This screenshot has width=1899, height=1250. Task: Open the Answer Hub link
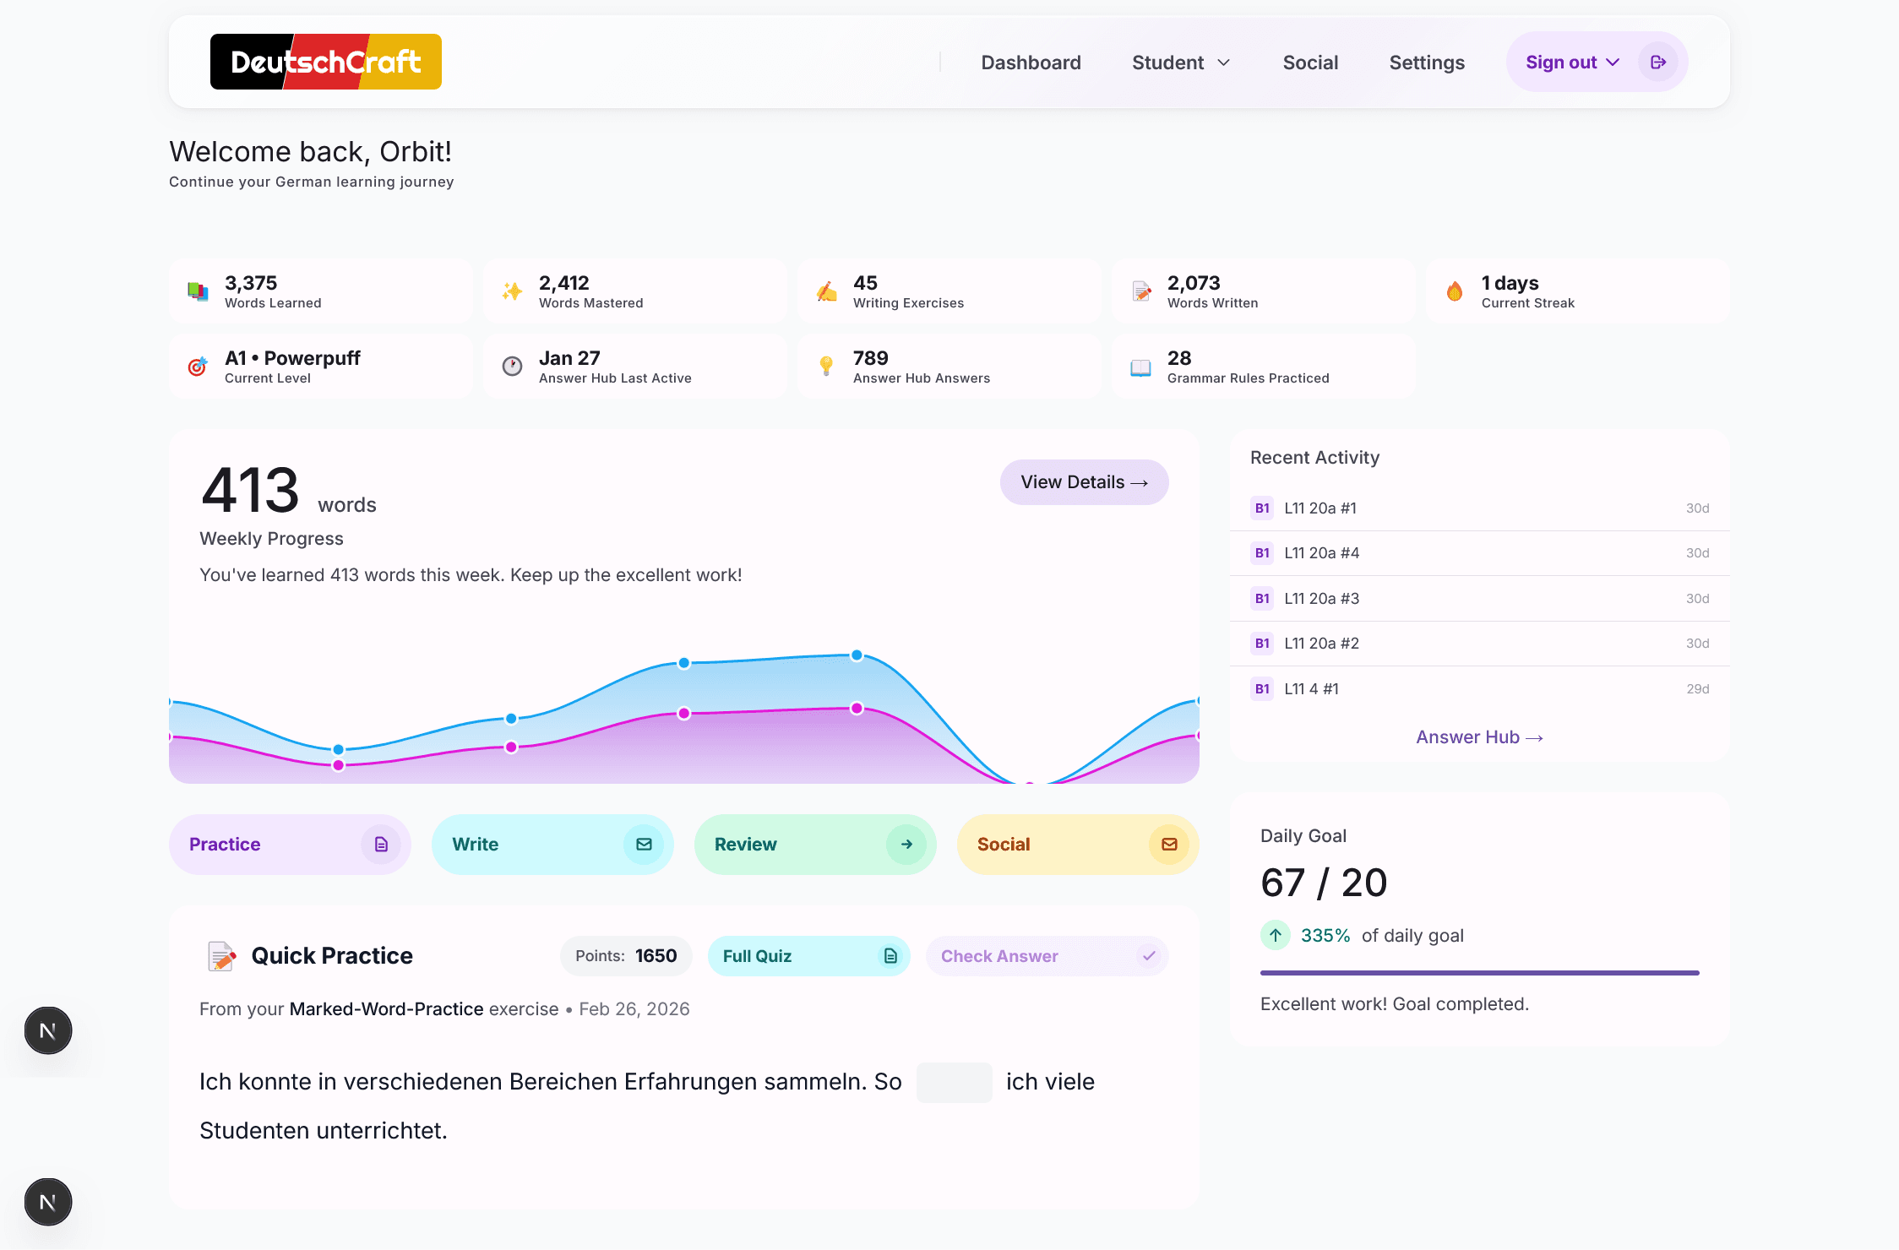[1478, 736]
